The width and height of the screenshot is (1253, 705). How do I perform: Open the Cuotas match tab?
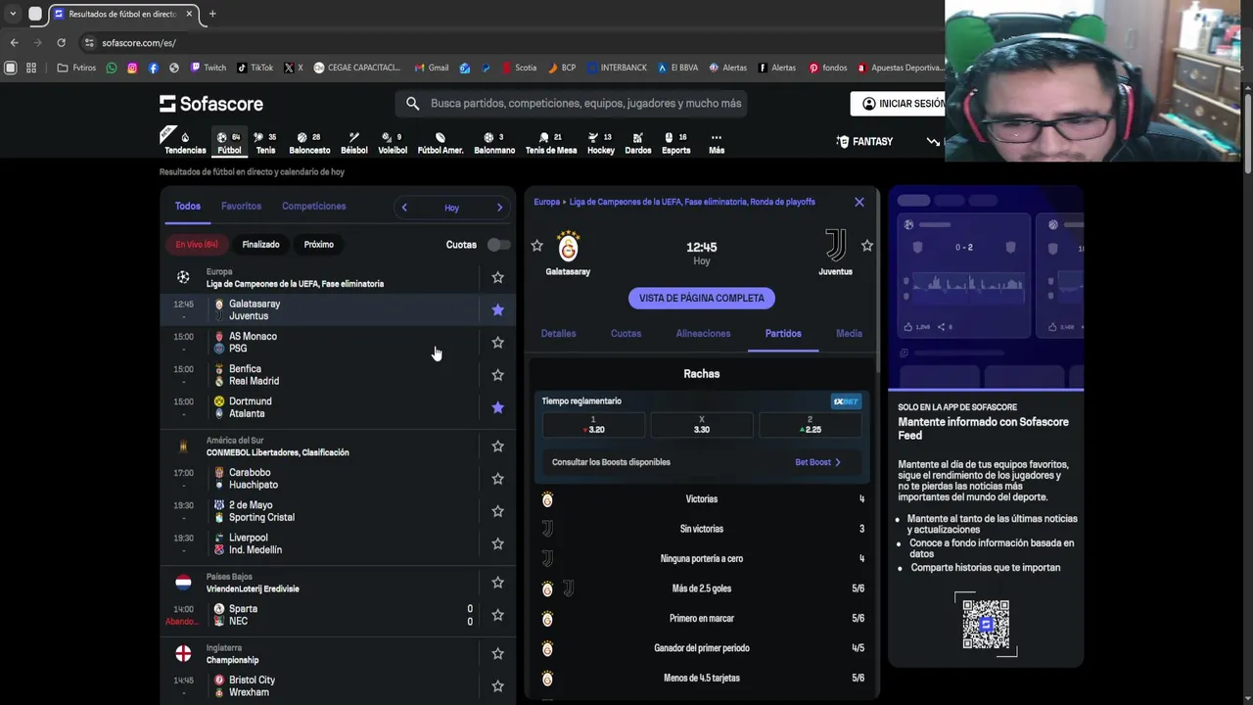626,334
